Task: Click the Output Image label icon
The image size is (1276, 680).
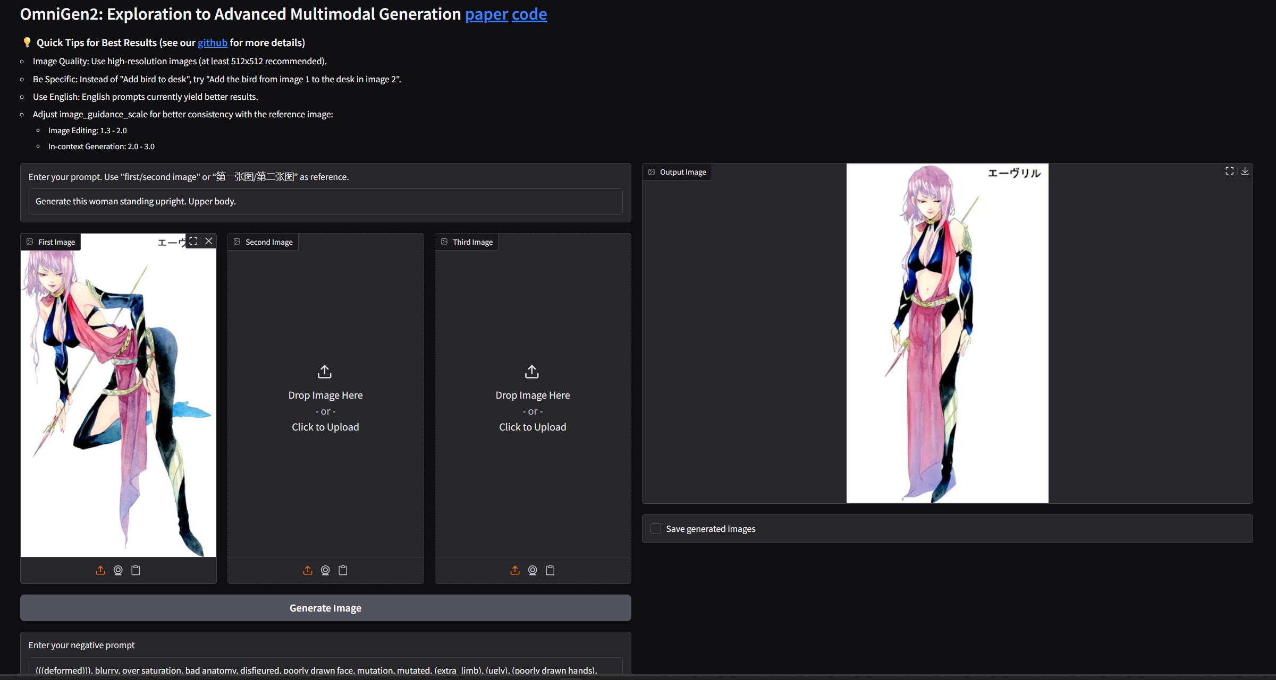Action: (652, 172)
